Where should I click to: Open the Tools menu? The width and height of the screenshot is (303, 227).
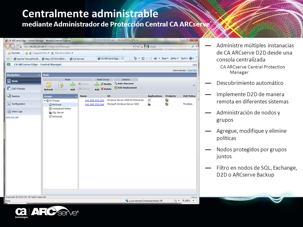tap(184, 58)
